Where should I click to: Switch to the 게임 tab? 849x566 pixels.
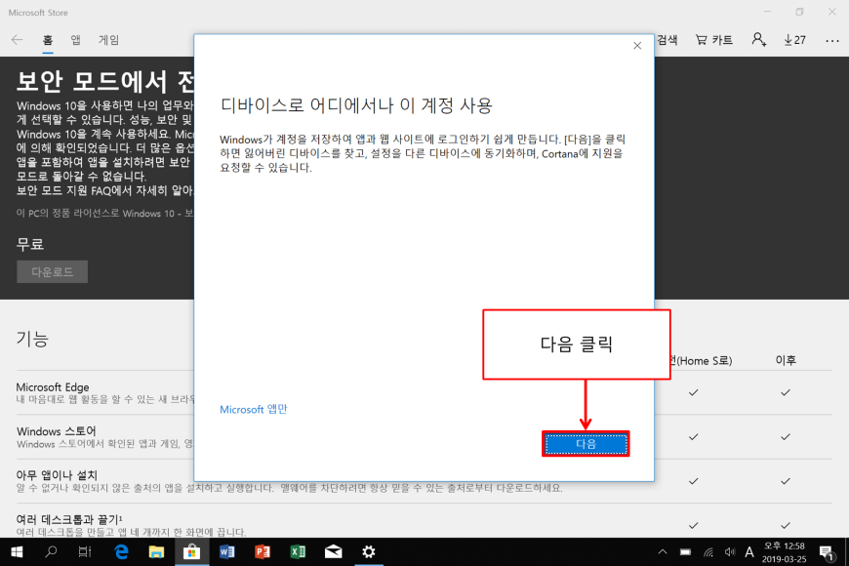(108, 40)
